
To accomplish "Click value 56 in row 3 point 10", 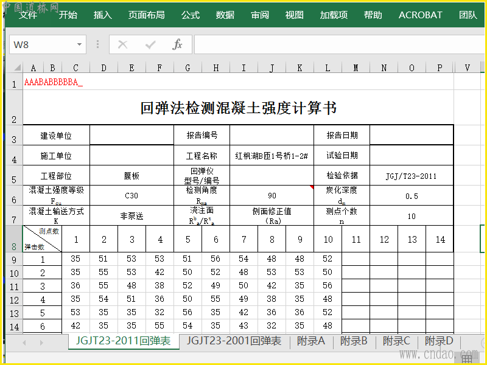I will (328, 285).
